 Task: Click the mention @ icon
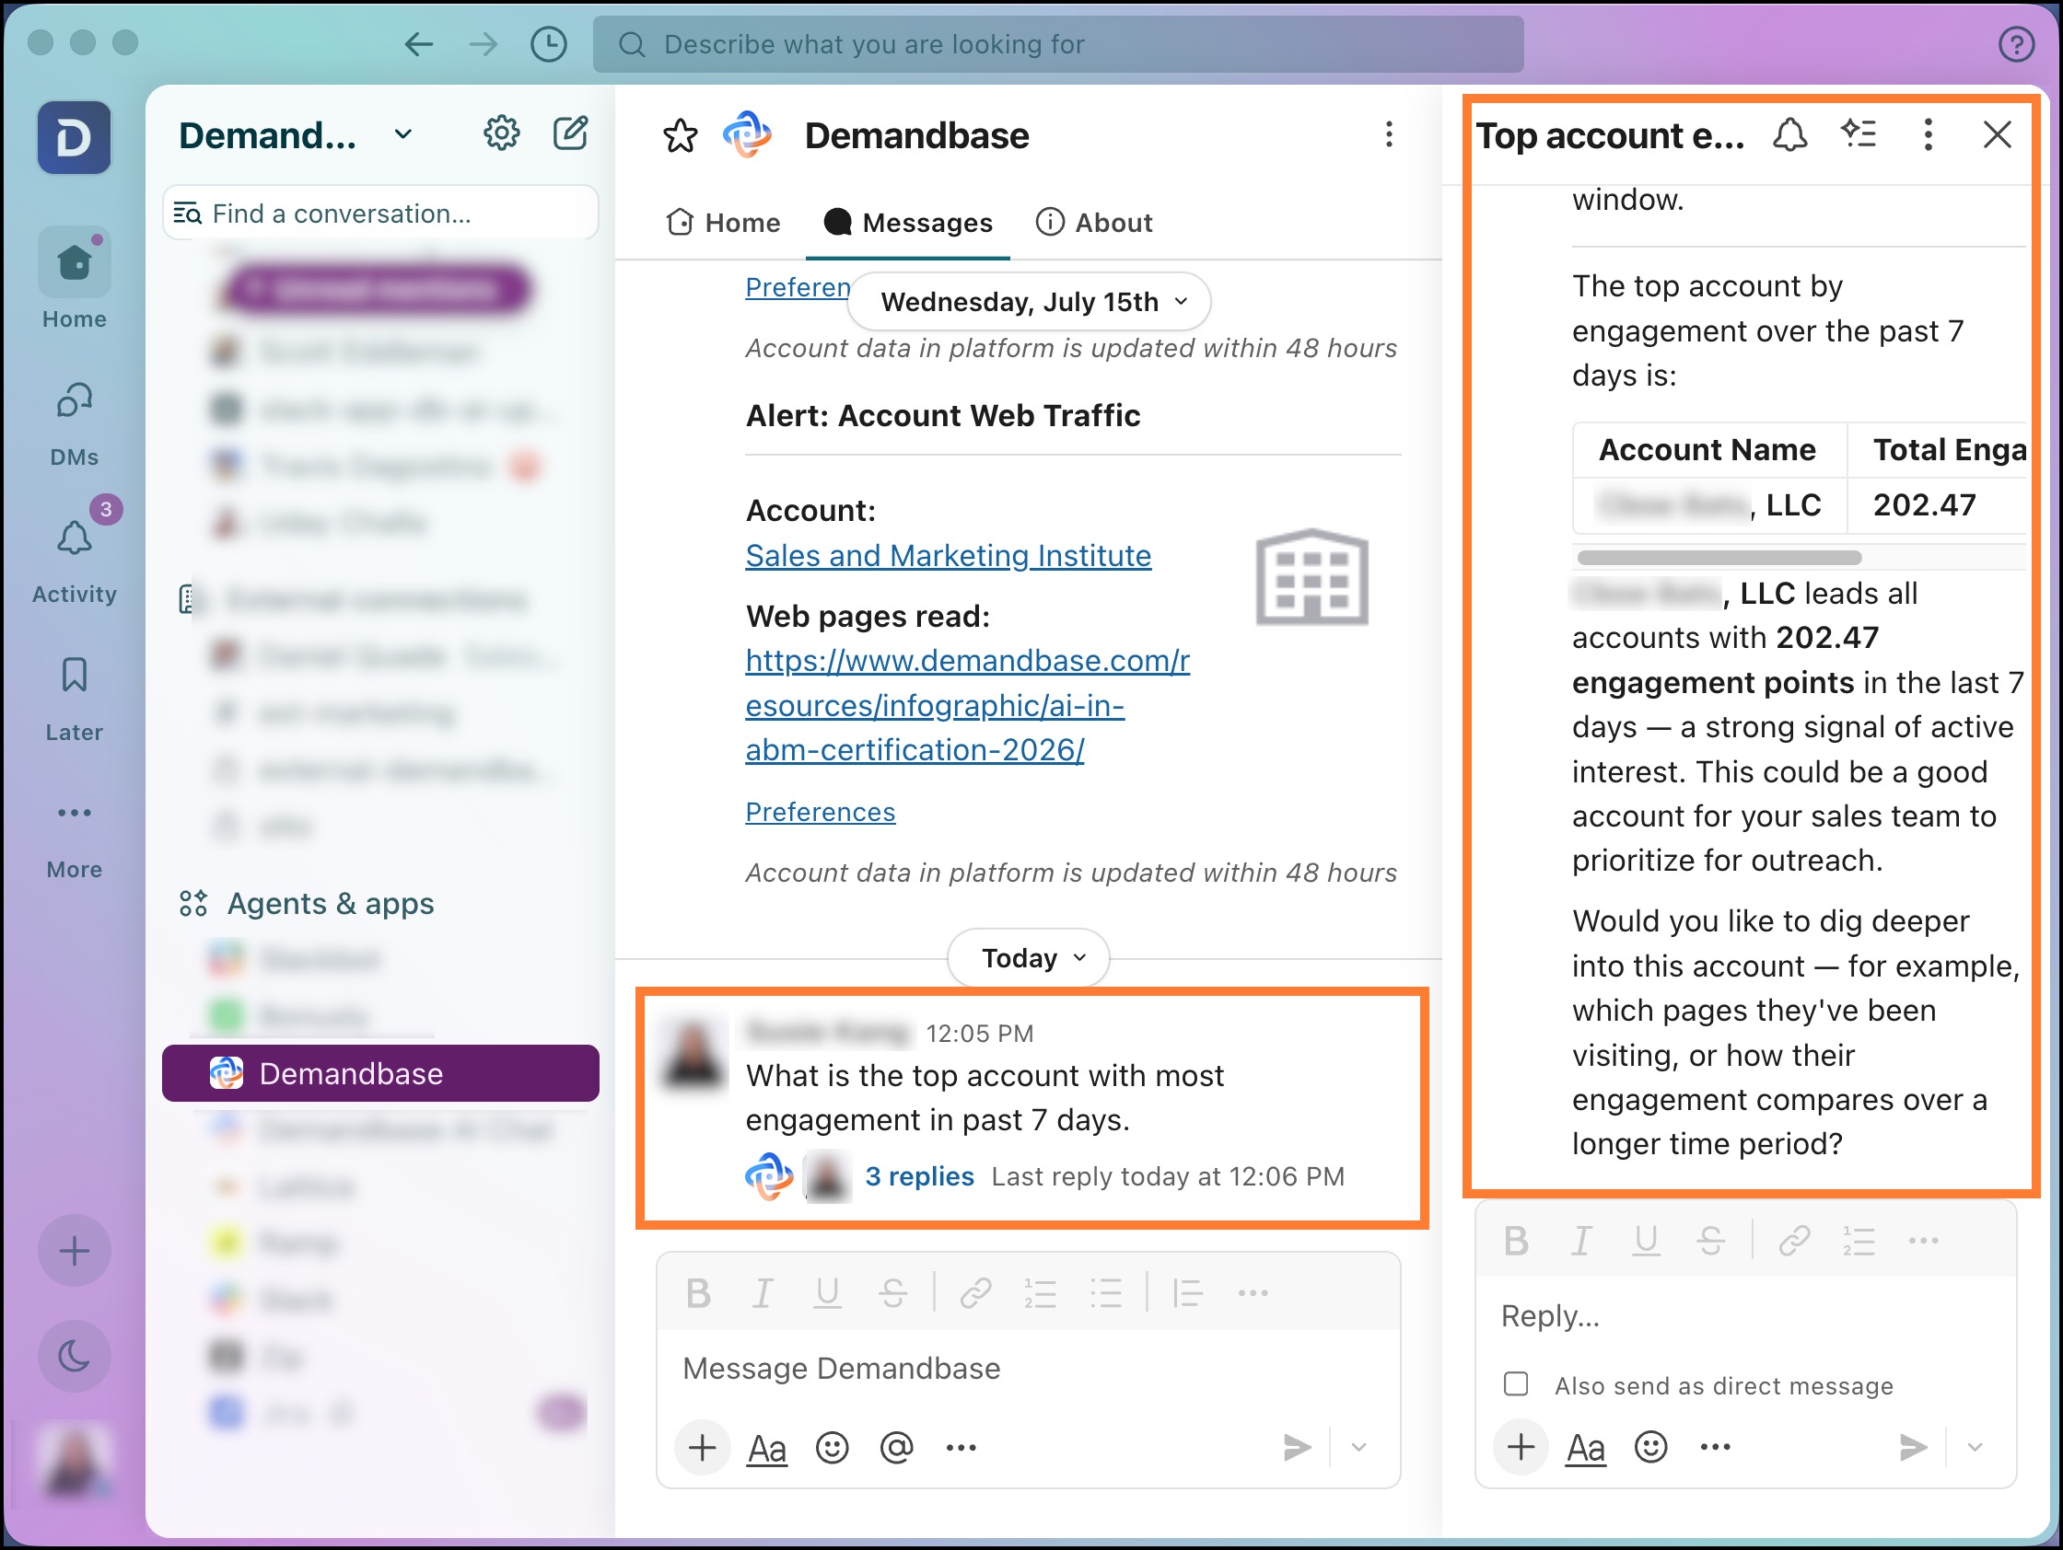(x=896, y=1448)
